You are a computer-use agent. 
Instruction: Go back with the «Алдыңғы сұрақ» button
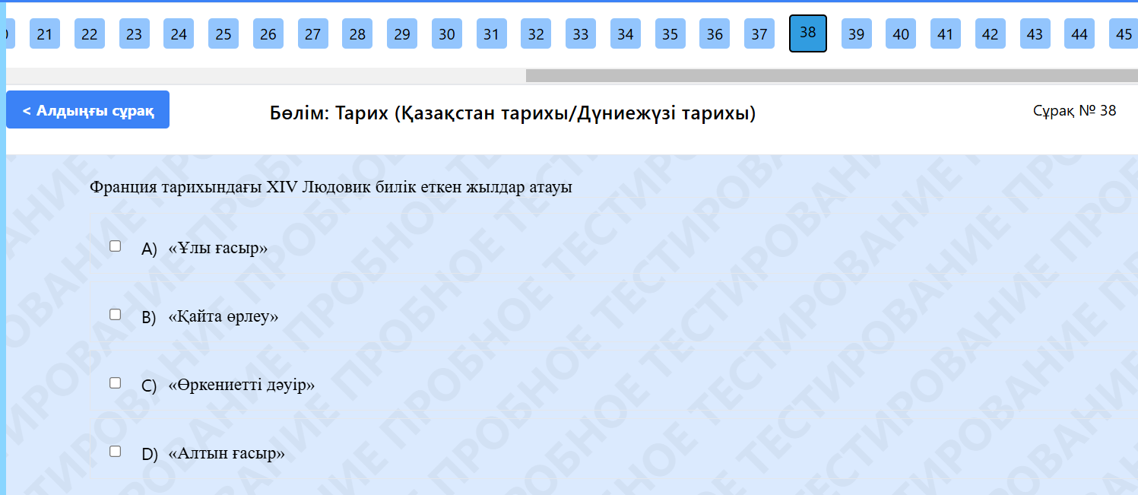point(87,109)
